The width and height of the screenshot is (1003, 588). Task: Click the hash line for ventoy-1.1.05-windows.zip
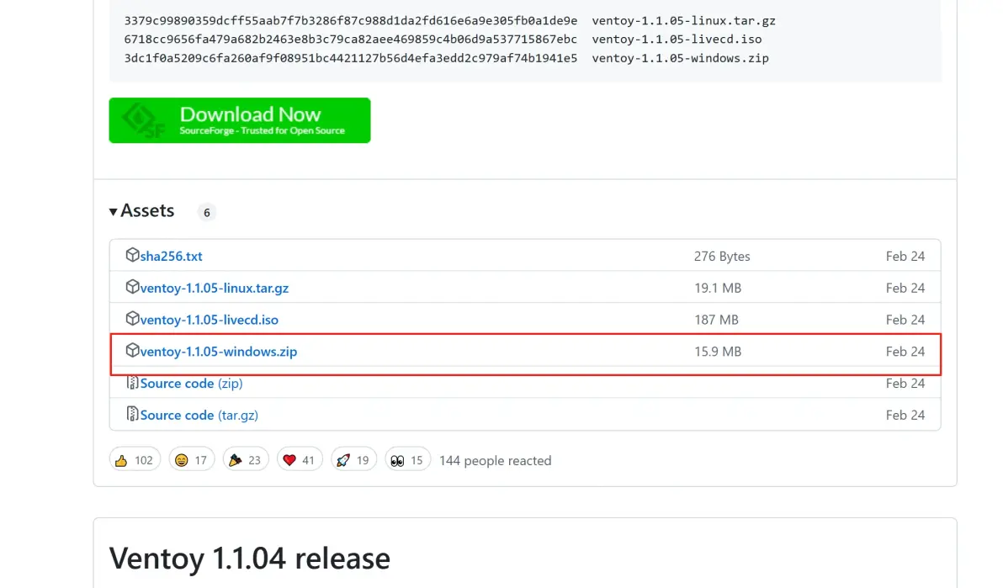pos(447,58)
